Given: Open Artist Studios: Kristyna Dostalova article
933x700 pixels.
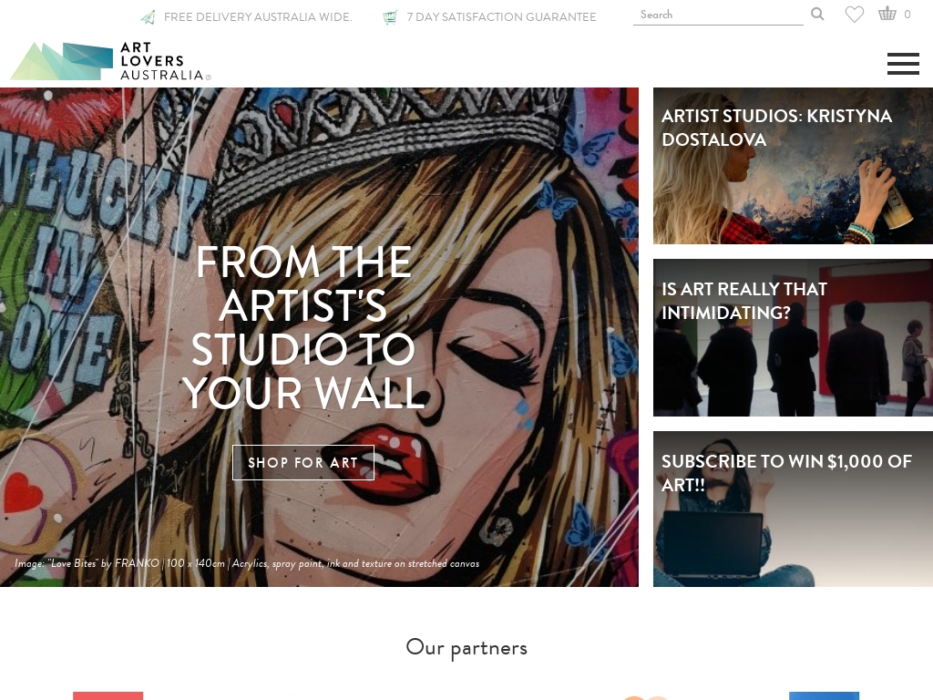Looking at the screenshot, I should pos(793,166).
